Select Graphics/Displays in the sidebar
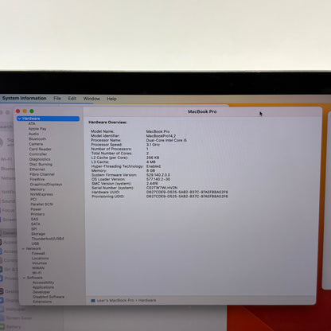Viewport: 331px width, 331px height. click(x=46, y=185)
